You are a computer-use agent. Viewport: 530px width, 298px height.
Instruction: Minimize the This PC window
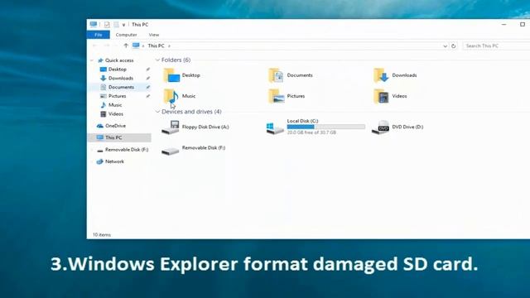click(504, 24)
